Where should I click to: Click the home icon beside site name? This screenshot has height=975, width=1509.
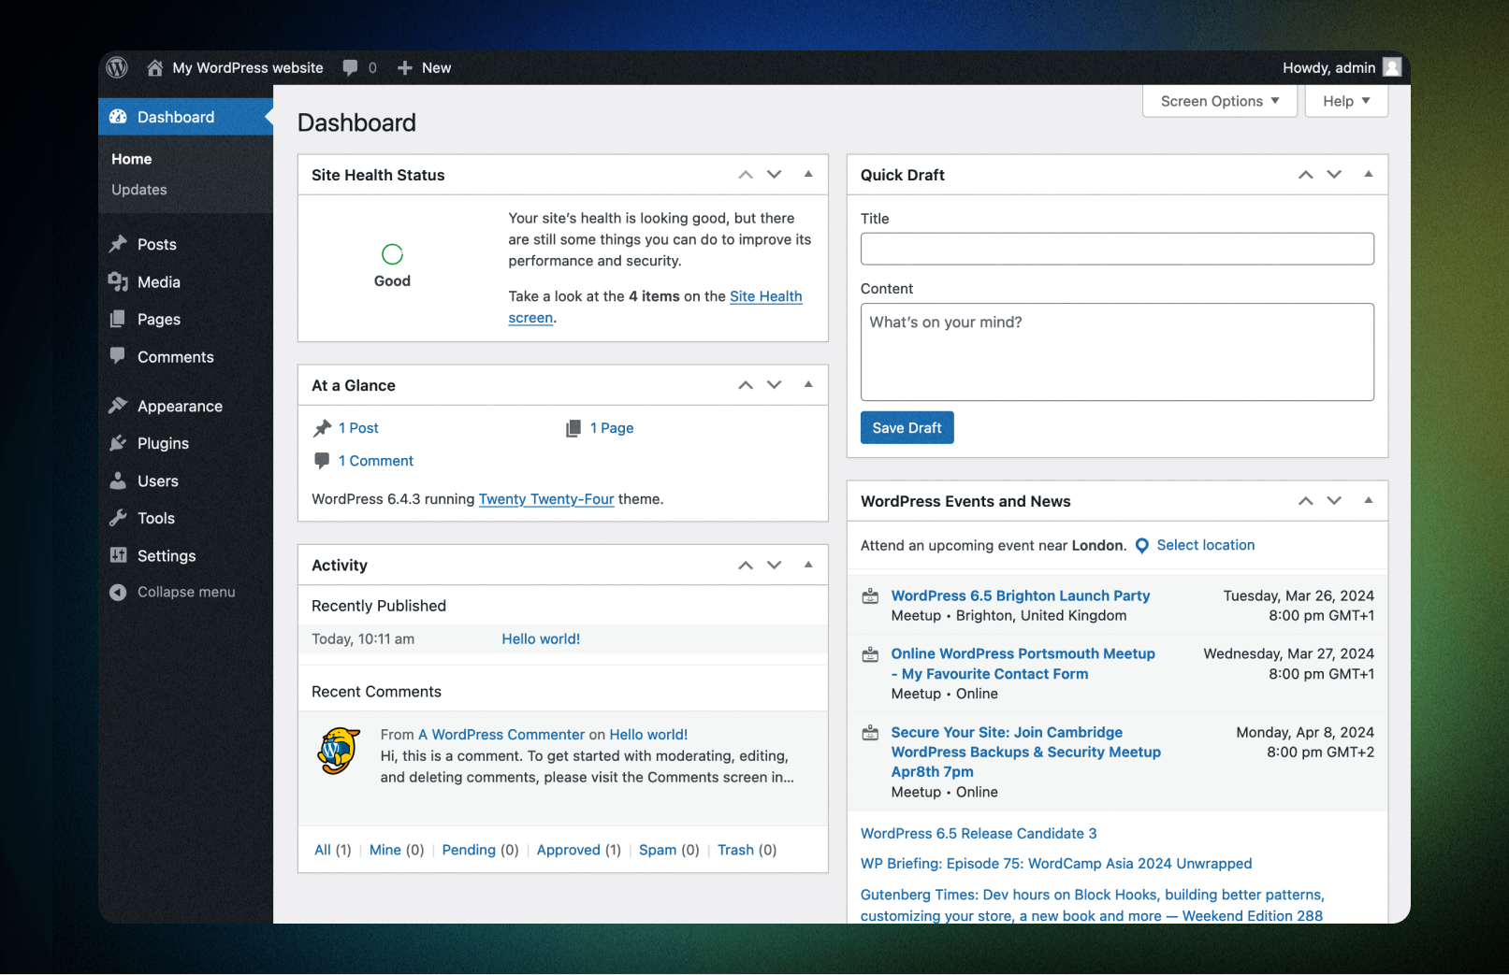pos(155,67)
